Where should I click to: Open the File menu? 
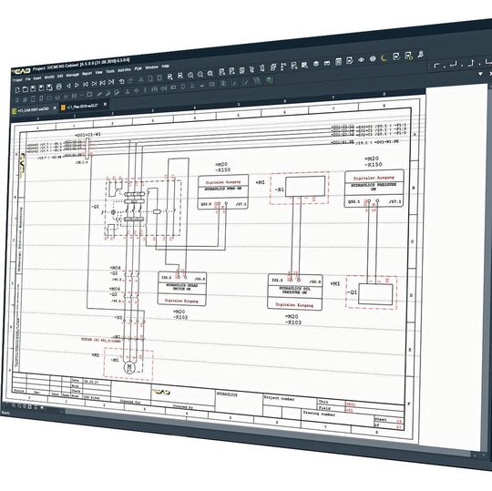28,78
